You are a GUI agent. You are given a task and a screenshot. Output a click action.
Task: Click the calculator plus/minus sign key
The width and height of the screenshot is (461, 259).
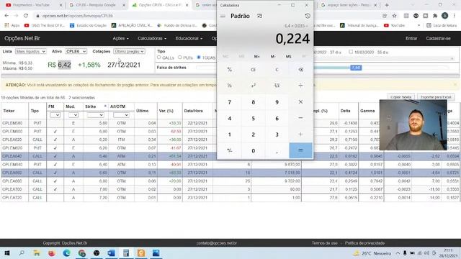tap(229, 150)
